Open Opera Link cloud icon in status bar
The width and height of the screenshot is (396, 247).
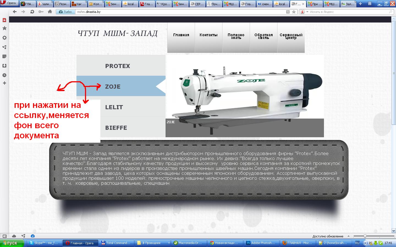pos(14,236)
